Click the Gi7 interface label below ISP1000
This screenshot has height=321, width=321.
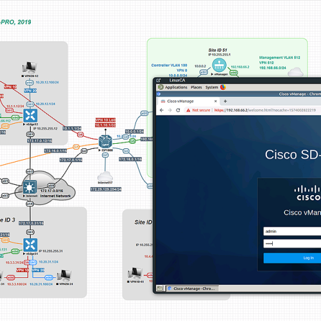(x=105, y=155)
